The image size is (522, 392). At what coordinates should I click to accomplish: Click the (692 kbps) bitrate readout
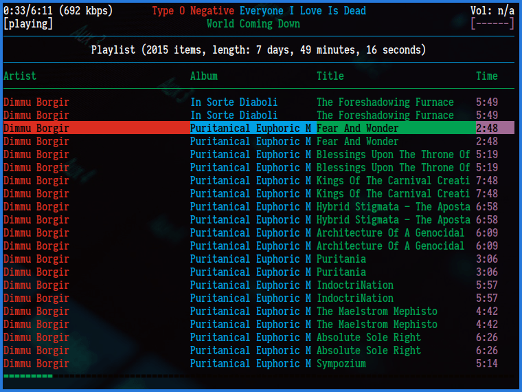click(x=86, y=11)
